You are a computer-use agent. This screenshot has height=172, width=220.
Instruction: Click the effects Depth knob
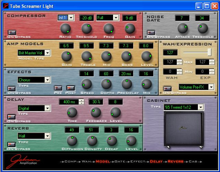106,84
